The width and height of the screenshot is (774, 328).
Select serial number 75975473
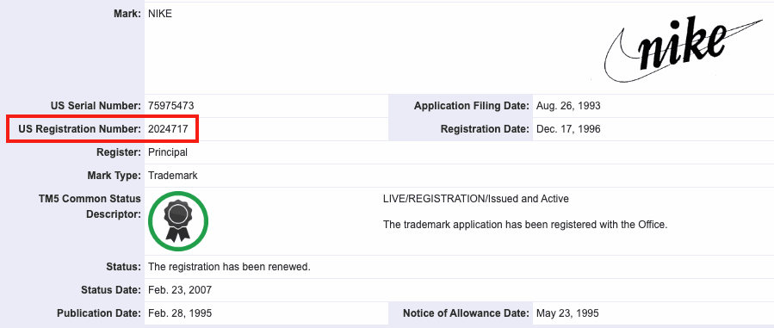click(x=170, y=106)
